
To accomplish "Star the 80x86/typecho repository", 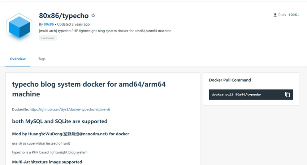I will click(x=93, y=16).
